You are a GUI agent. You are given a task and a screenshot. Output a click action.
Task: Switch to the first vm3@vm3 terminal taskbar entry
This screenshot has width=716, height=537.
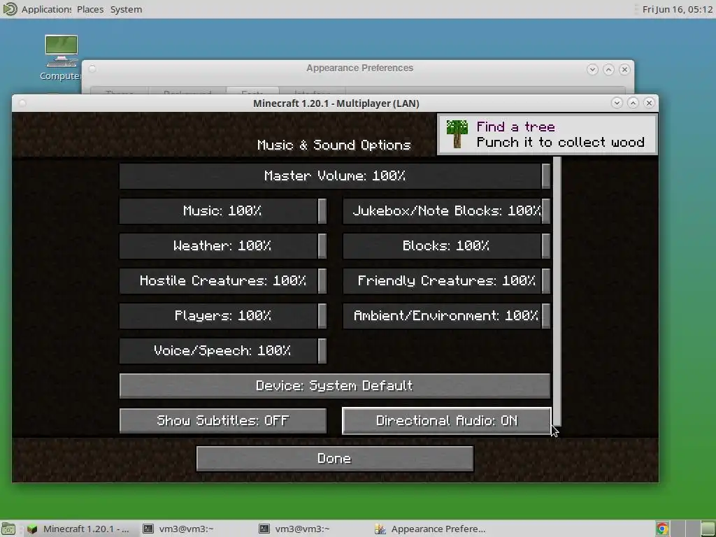point(178,529)
